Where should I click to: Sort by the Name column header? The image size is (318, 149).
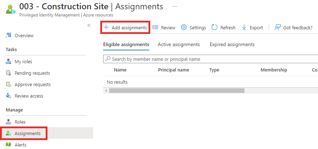[120, 70]
